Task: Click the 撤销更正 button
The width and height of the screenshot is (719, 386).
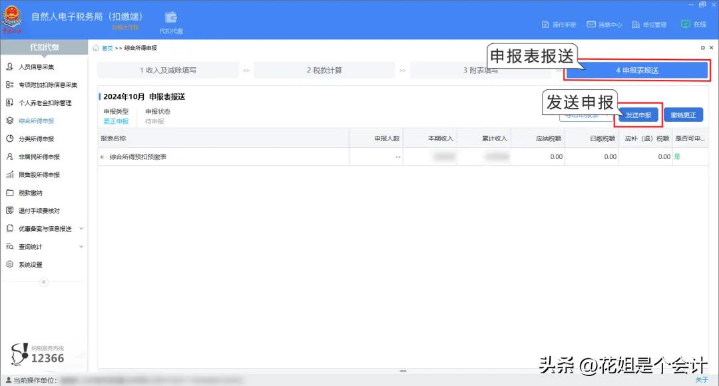Action: pos(683,114)
